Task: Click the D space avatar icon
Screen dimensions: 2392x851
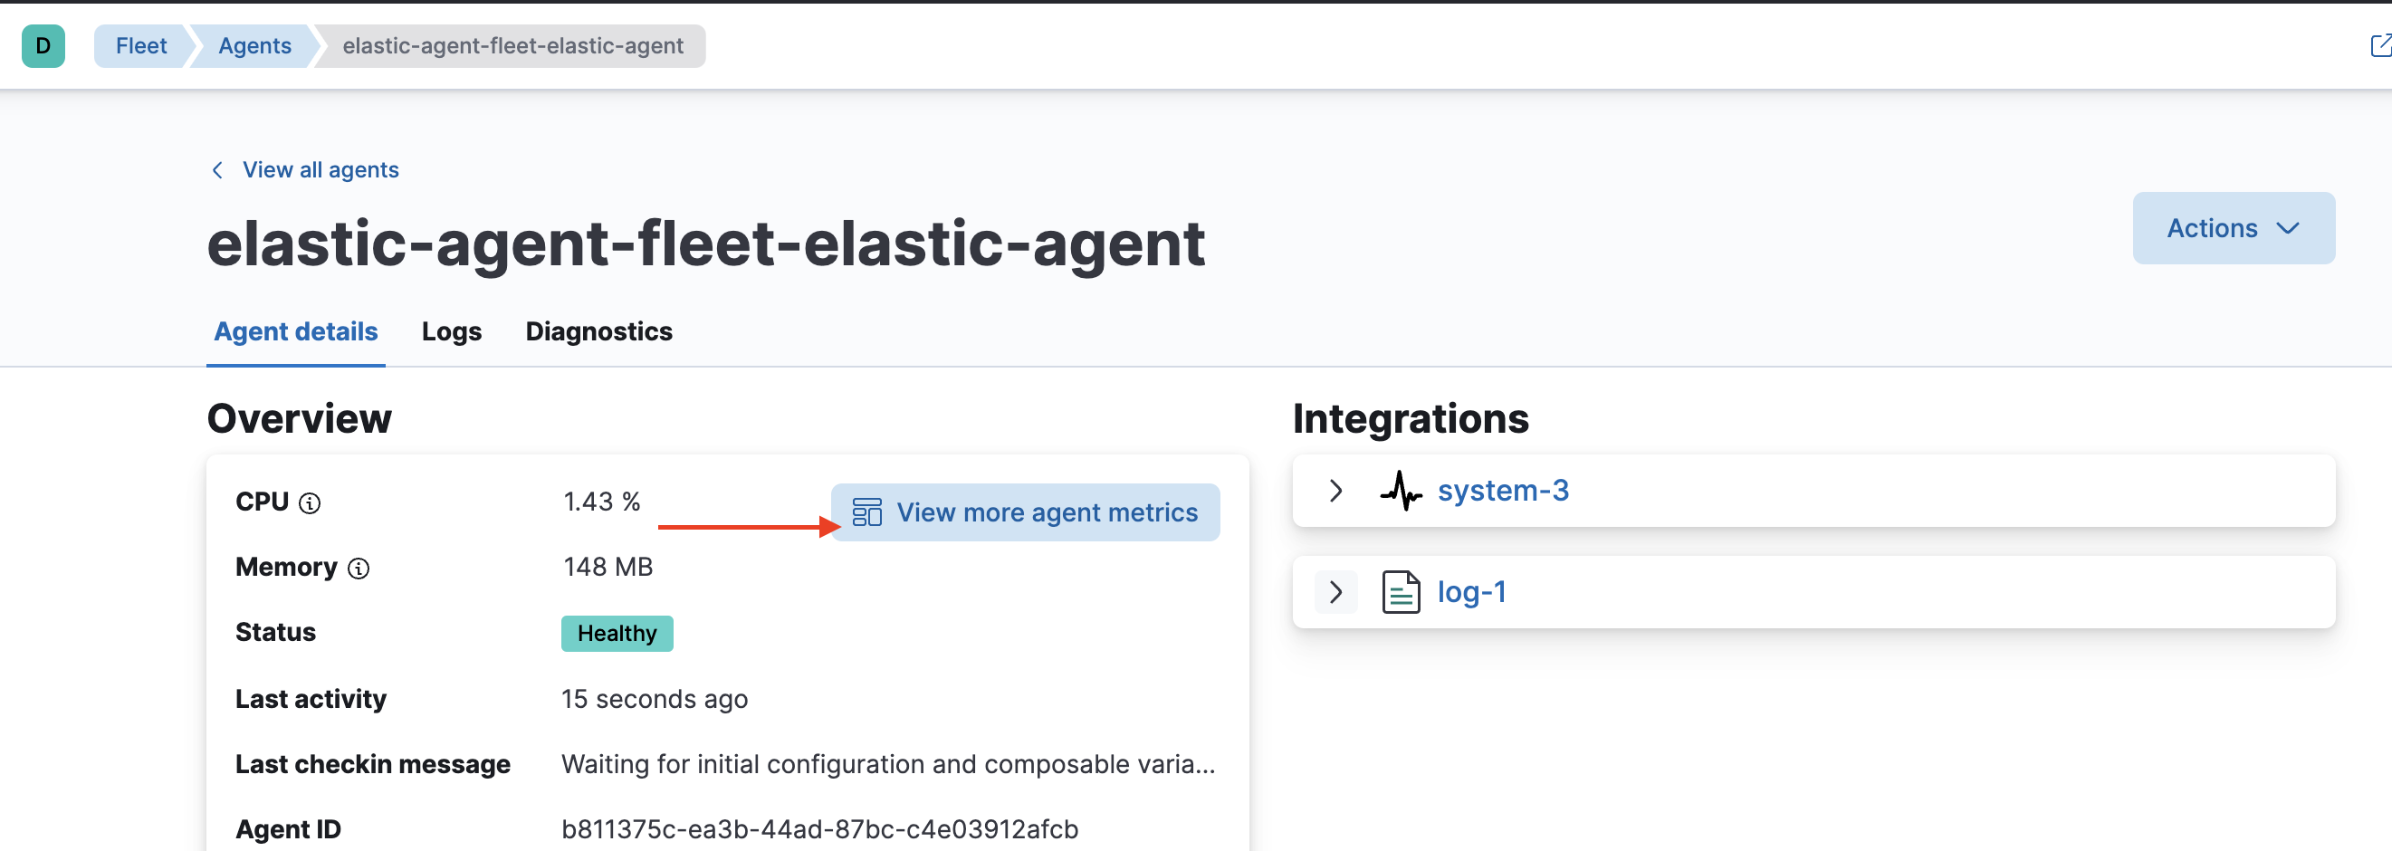Action: (43, 45)
